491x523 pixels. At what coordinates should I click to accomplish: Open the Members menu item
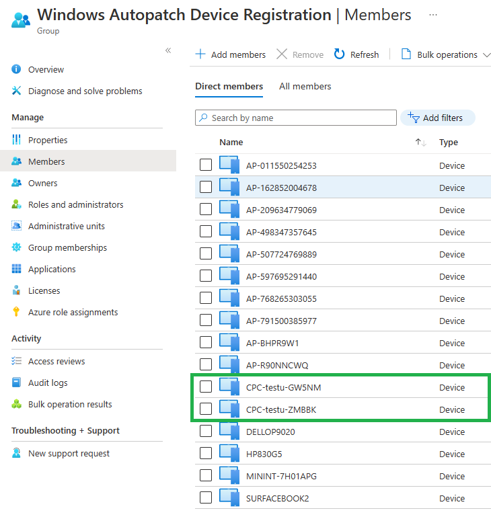tap(88, 161)
